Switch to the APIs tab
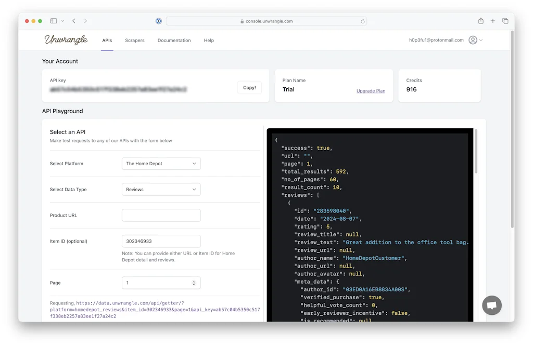The height and width of the screenshot is (346, 533). pos(107,41)
